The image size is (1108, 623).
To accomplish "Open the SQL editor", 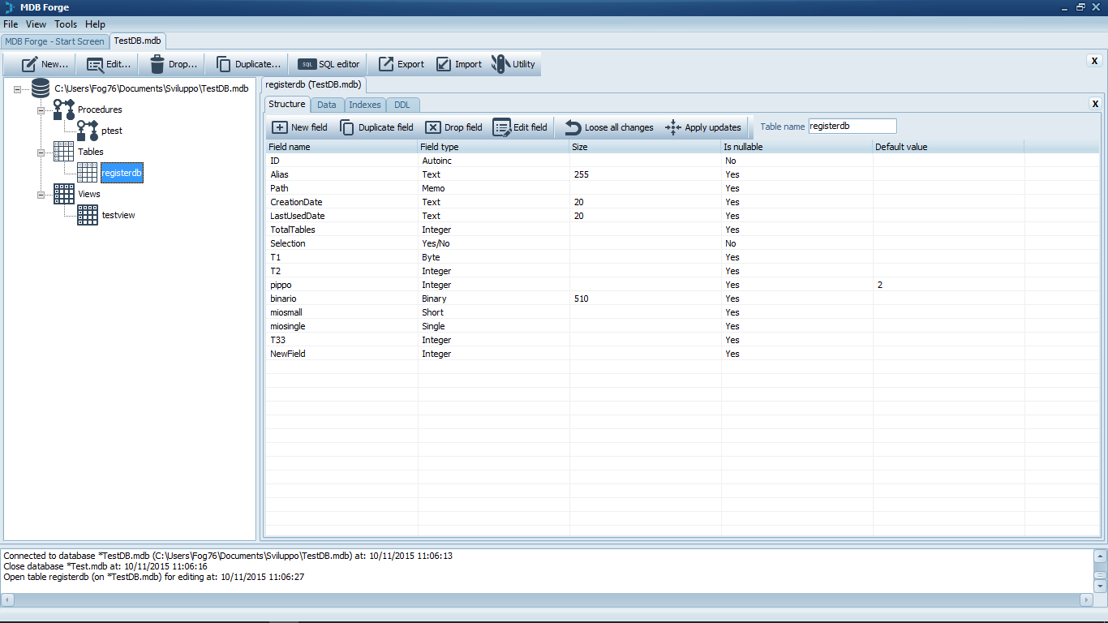I will point(329,64).
